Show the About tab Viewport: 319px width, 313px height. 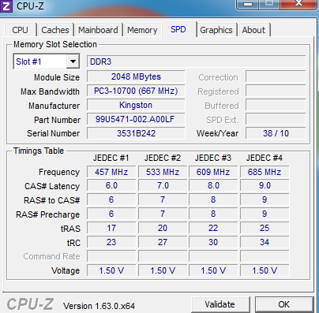[253, 30]
